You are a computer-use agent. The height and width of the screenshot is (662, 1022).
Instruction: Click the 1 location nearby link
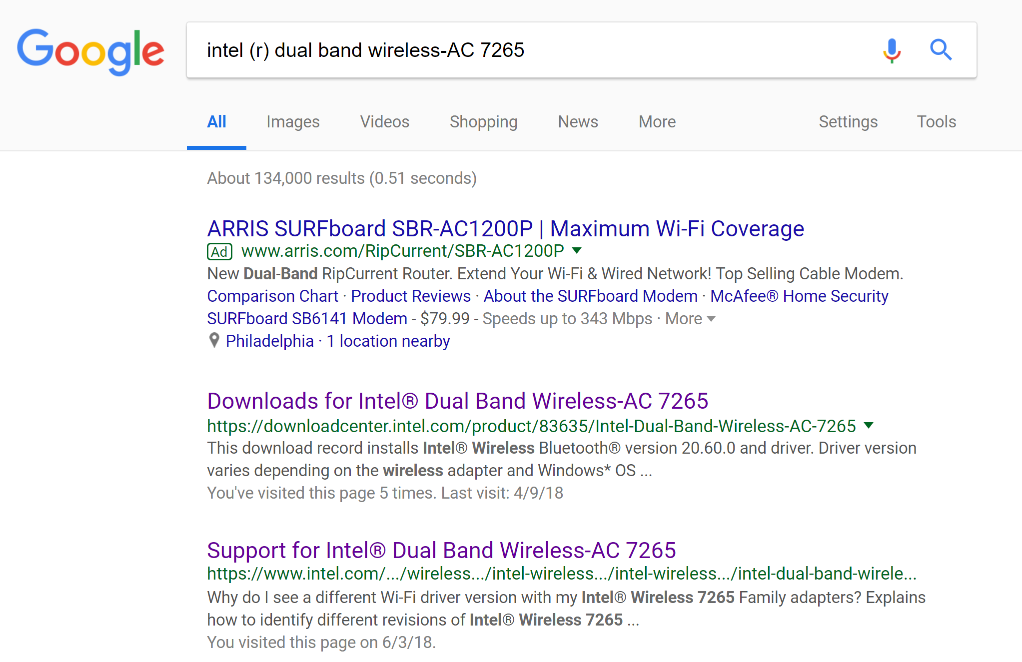388,341
